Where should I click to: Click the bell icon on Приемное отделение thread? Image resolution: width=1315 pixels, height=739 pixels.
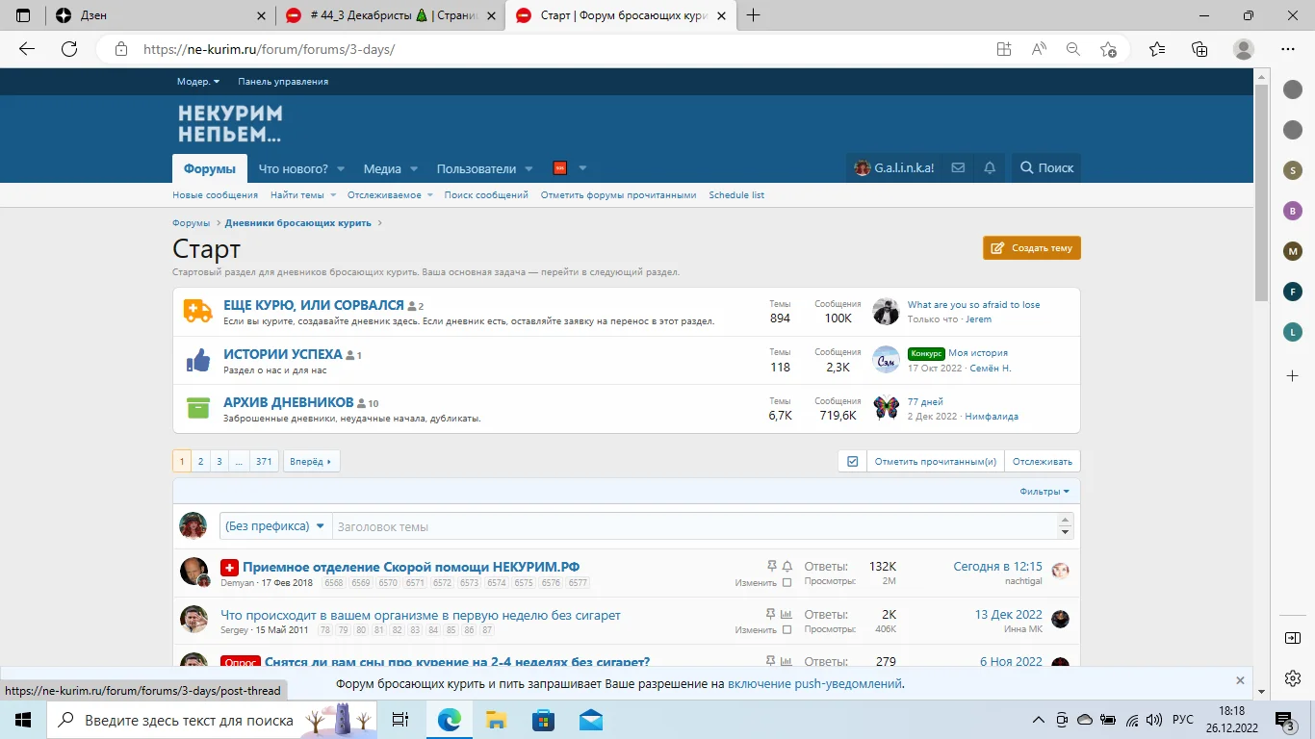[787, 566]
